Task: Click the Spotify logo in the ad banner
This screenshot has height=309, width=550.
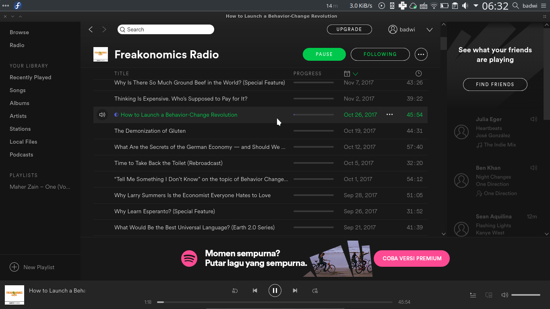Action: [x=189, y=258]
